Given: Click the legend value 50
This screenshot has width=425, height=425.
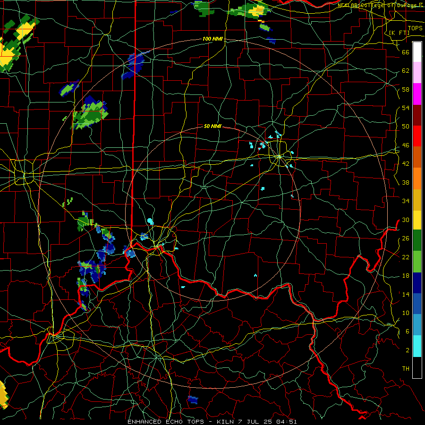Looking at the screenshot, I should (406, 126).
